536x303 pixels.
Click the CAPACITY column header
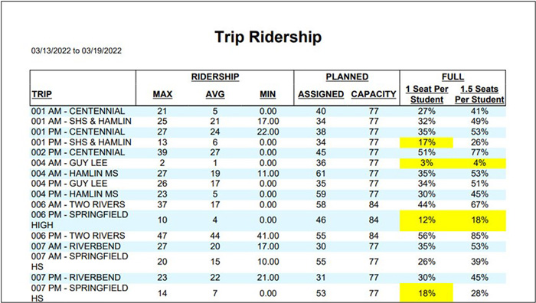374,94
